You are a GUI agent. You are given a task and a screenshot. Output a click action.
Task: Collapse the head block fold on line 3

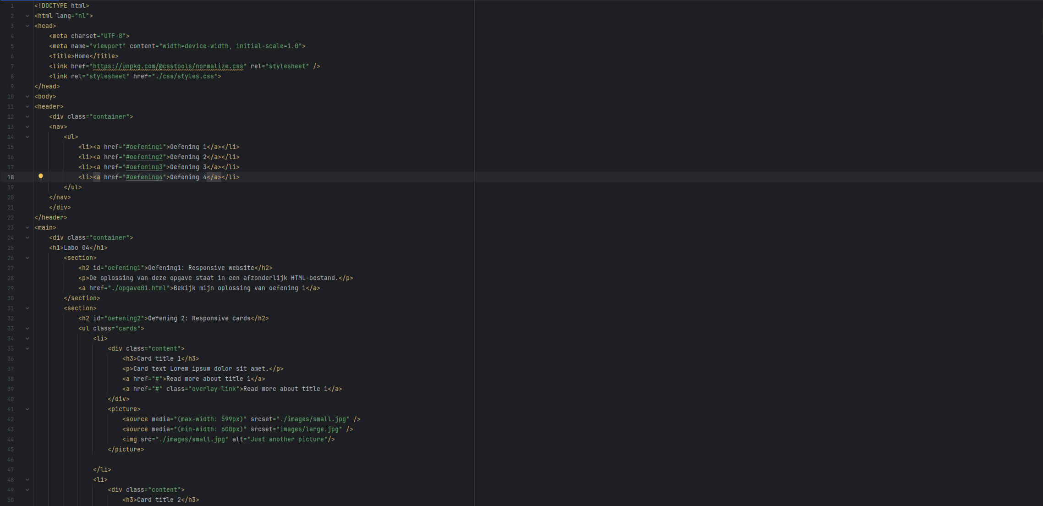click(x=27, y=26)
